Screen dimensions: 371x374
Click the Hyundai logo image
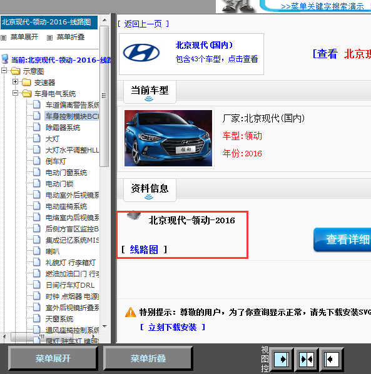coord(141,53)
